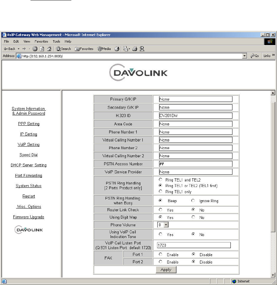The height and width of the screenshot is (285, 277).
Task: Click the page scrollbar down arrow
Action: point(273,275)
